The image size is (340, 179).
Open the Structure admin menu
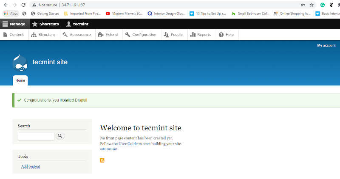43,35
